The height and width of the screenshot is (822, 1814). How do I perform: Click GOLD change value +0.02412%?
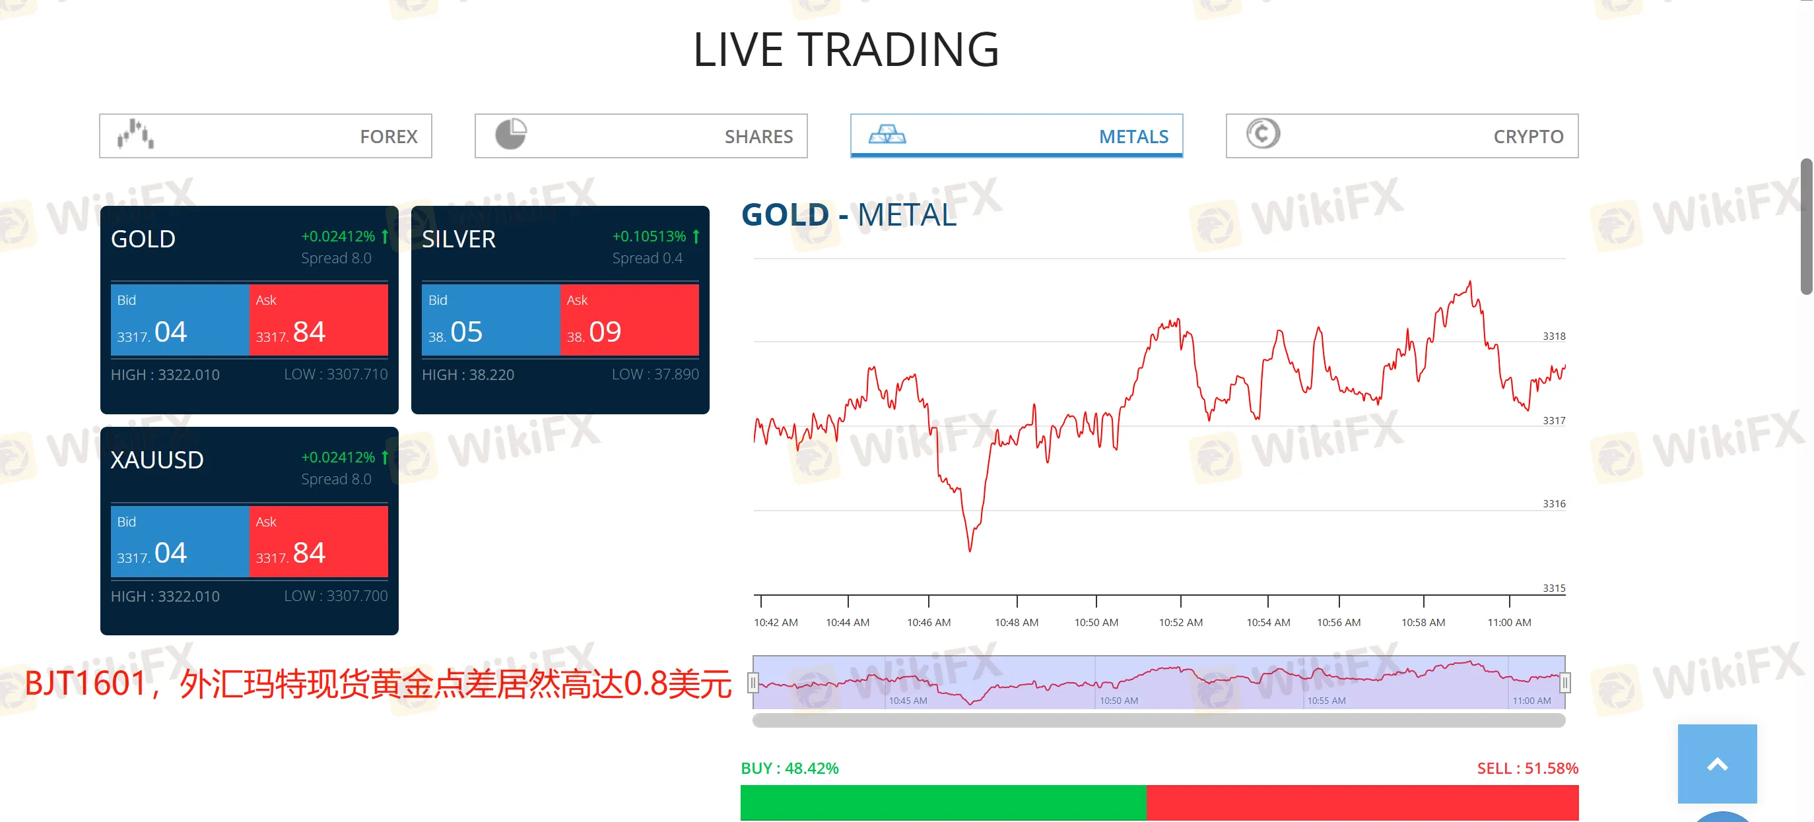(338, 236)
